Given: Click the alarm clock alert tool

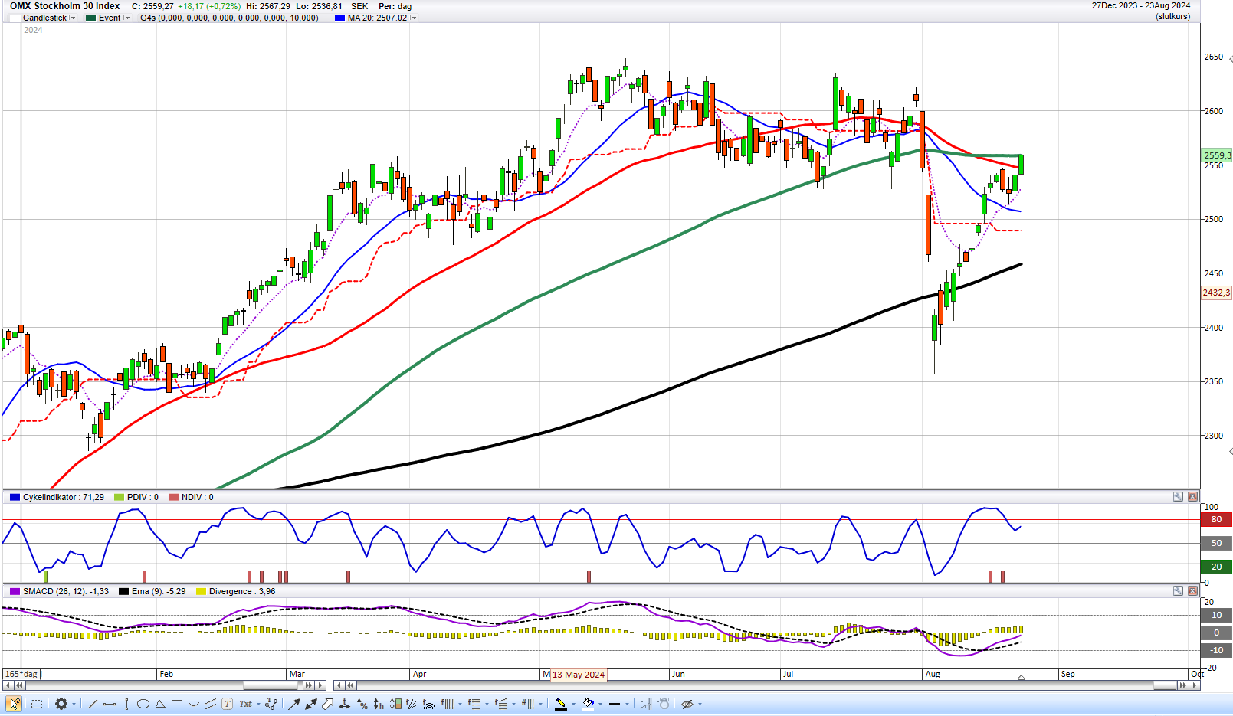Looking at the screenshot, I should 664,704.
